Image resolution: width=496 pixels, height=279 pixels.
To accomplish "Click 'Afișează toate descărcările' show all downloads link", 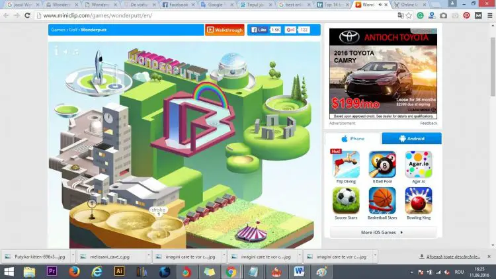I will [453, 257].
